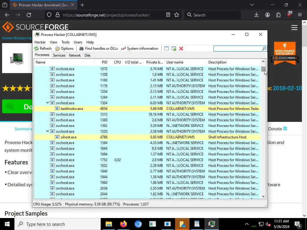Open Firefox from the taskbar

point(123,224)
